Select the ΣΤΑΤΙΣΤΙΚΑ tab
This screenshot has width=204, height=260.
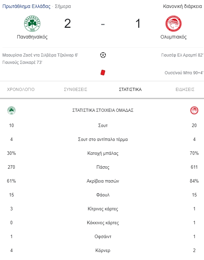[x=130, y=90]
